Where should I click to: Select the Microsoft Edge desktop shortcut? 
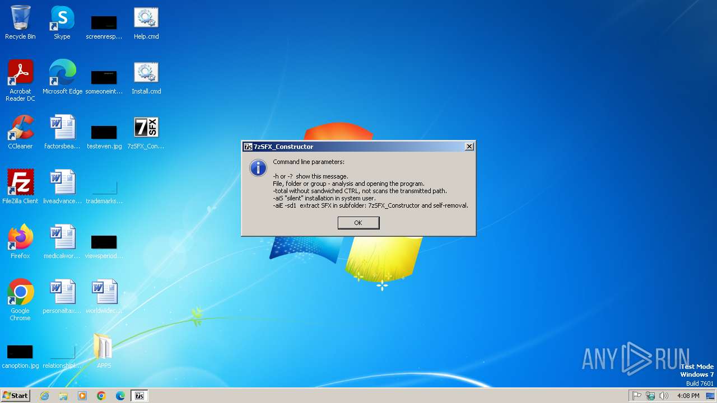(x=62, y=78)
